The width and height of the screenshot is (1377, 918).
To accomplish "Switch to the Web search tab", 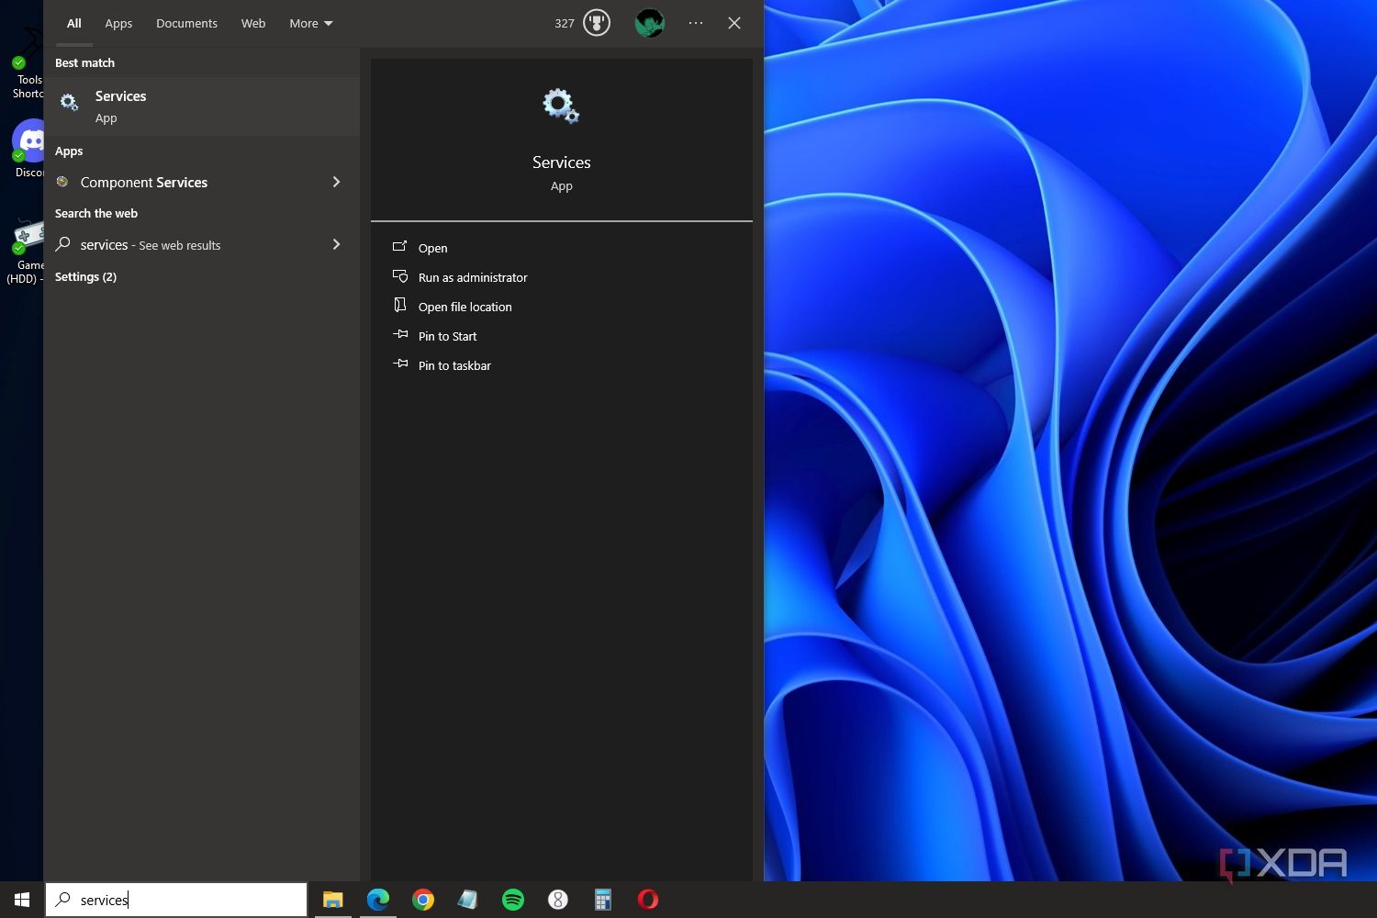I will [x=253, y=23].
